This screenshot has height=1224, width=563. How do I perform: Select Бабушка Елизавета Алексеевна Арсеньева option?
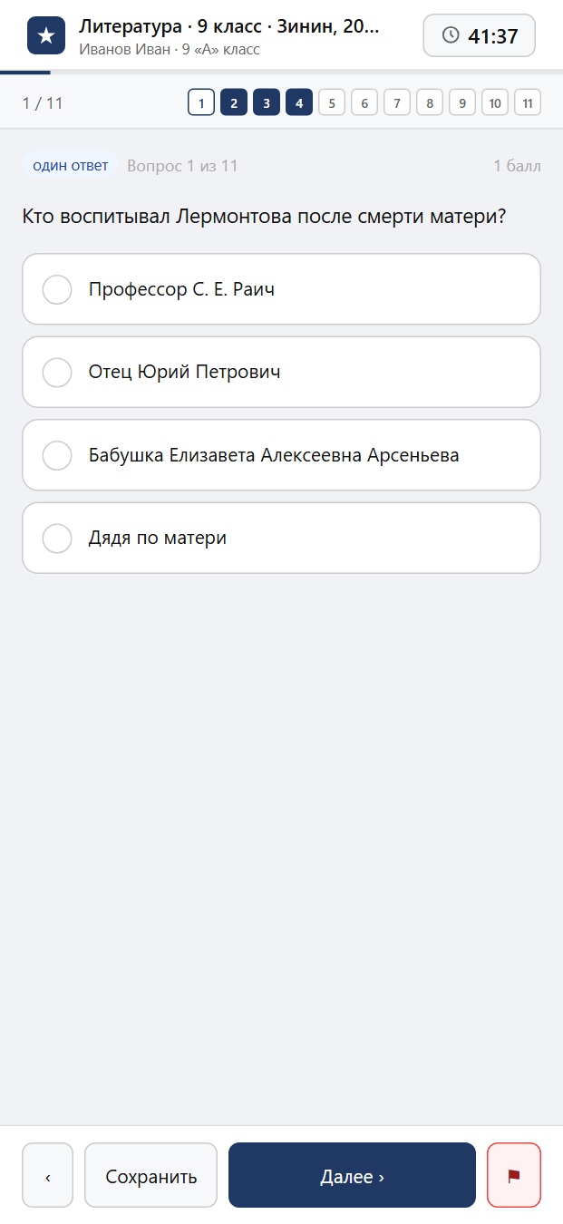(x=281, y=455)
